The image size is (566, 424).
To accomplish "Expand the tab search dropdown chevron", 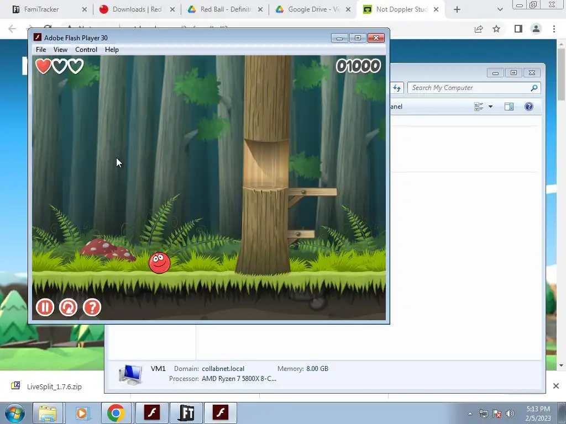I will (x=500, y=9).
